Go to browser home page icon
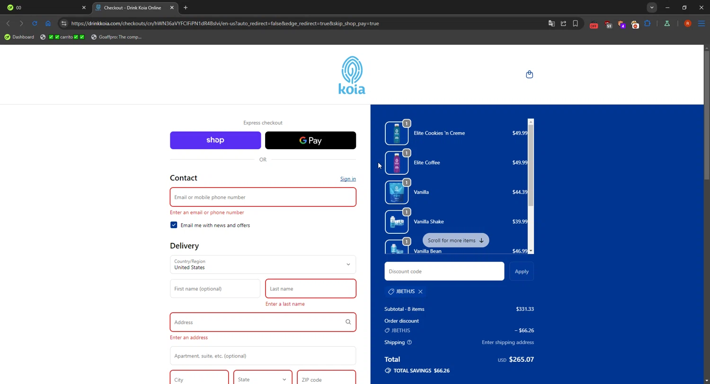The height and width of the screenshot is (384, 710). pos(48,23)
